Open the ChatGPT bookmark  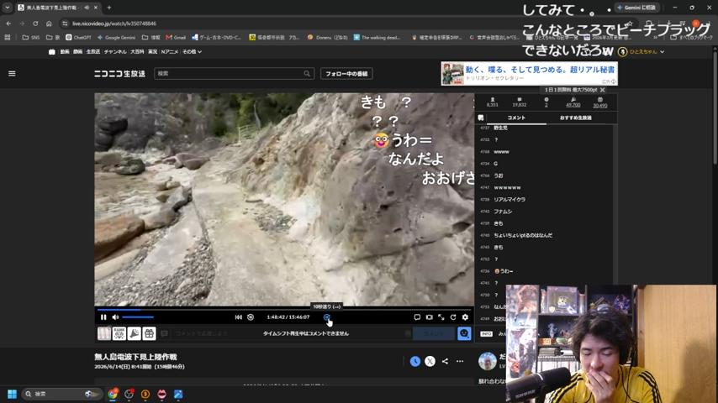[x=78, y=38]
